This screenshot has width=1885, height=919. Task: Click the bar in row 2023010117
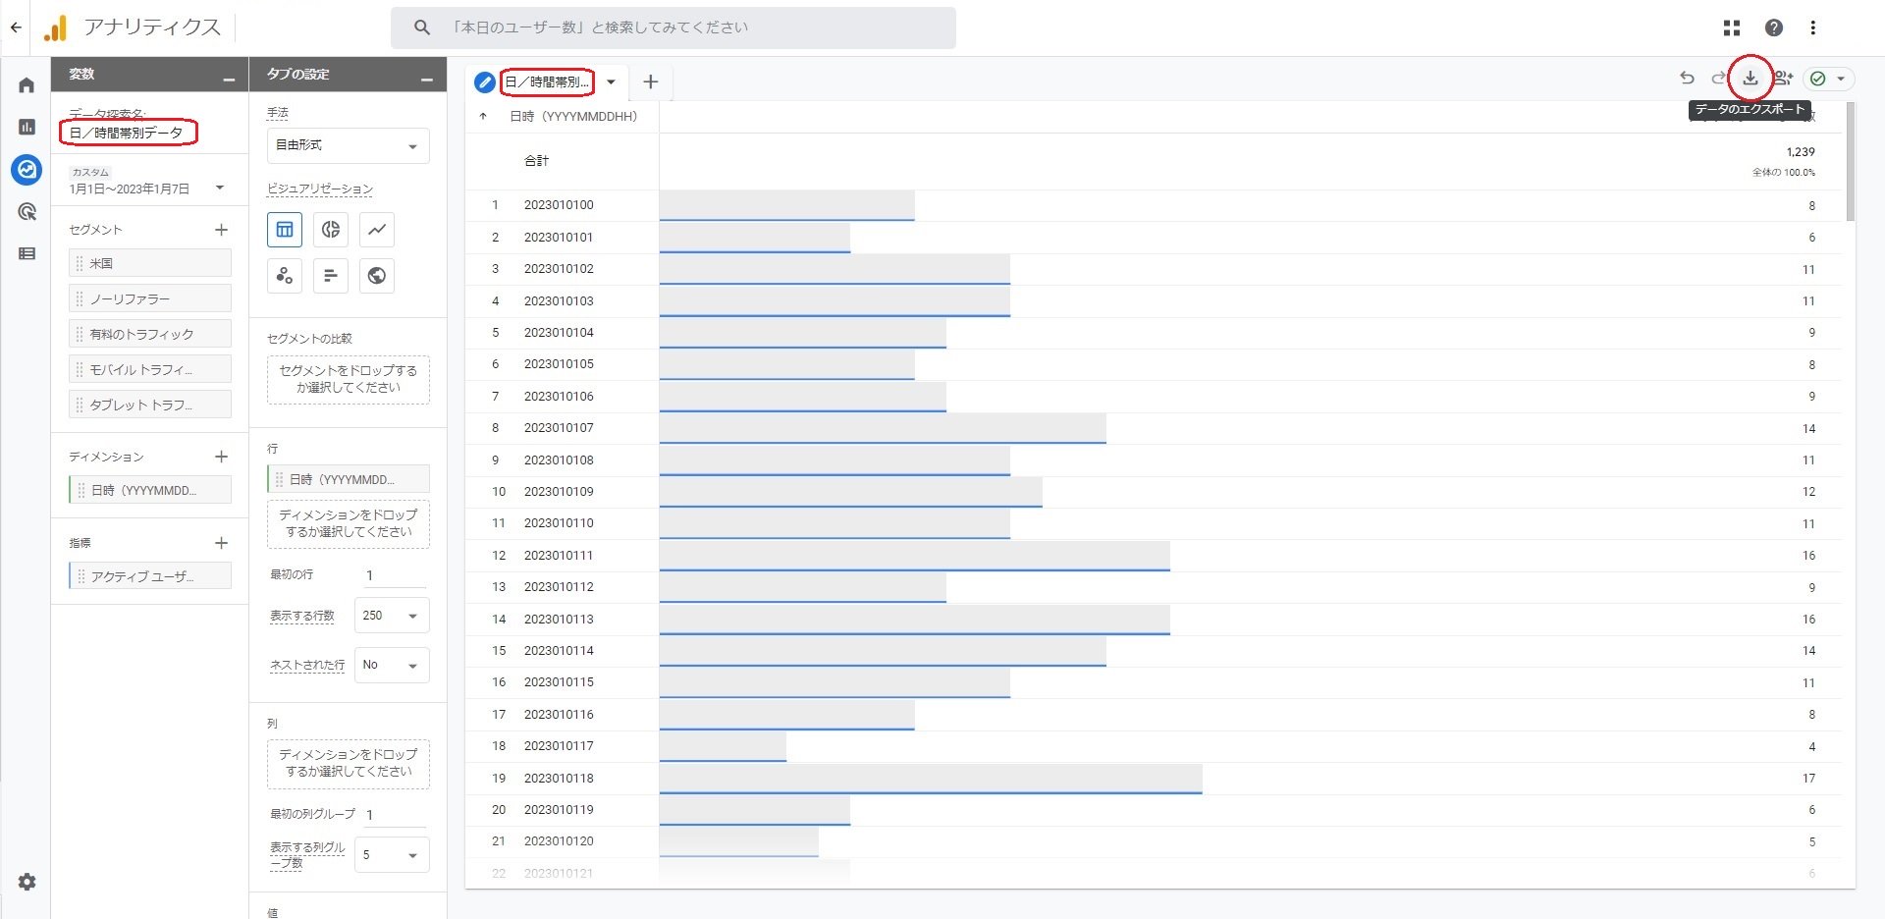tap(723, 746)
